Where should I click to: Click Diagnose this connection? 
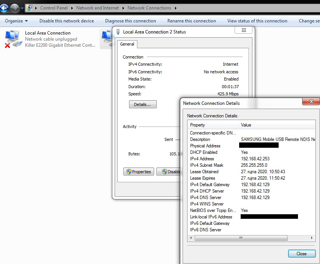pyautogui.click(x=131, y=21)
